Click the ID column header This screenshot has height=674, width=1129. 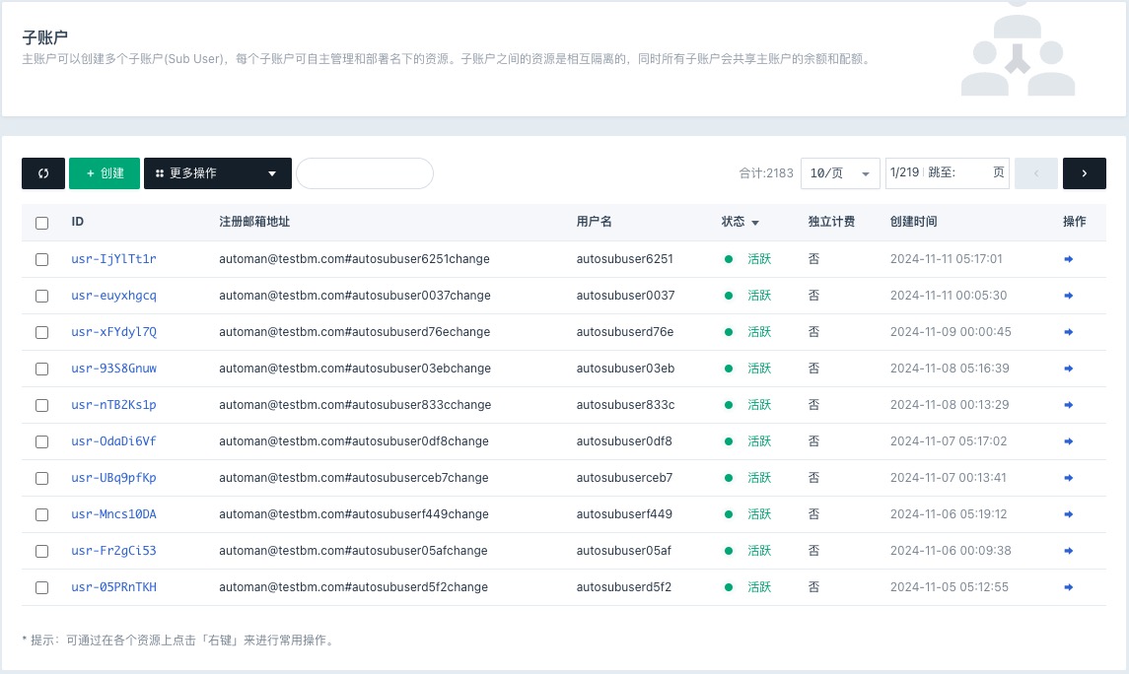[78, 223]
